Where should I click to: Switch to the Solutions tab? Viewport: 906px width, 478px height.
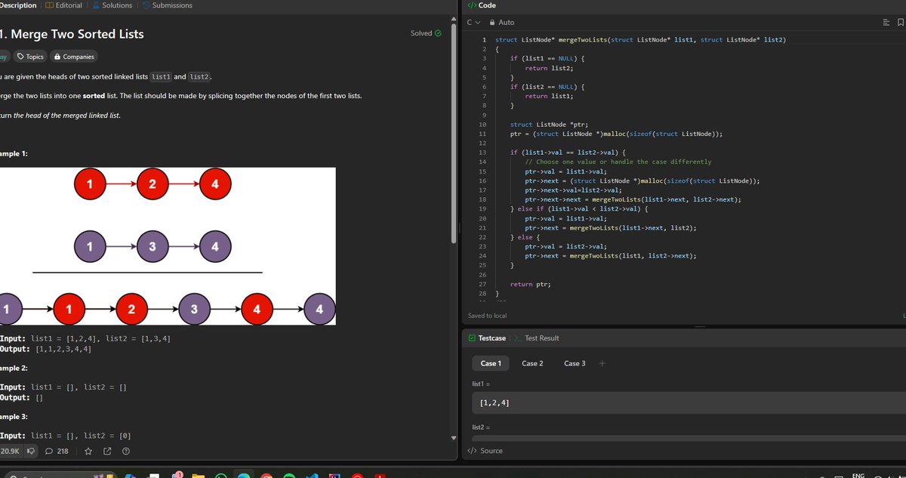pos(112,5)
